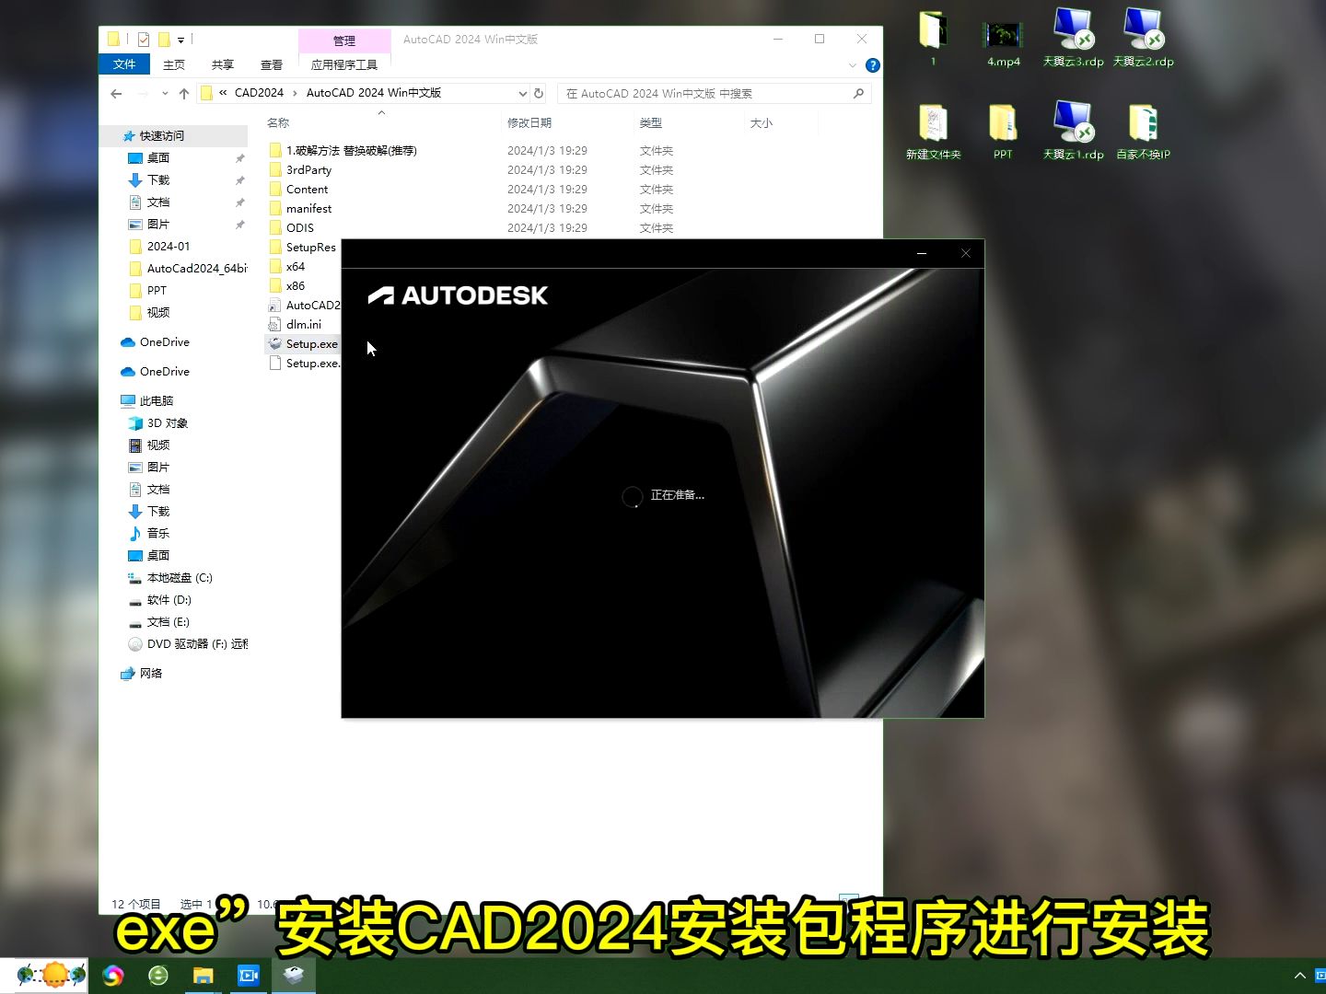Select 百家不换IP desktop icon
The image size is (1326, 994).
point(1143,132)
